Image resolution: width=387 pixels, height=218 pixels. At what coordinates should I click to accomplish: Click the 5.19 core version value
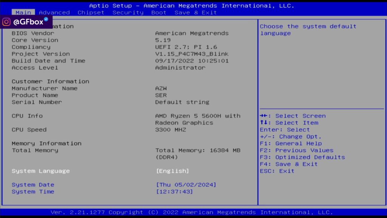point(163,40)
